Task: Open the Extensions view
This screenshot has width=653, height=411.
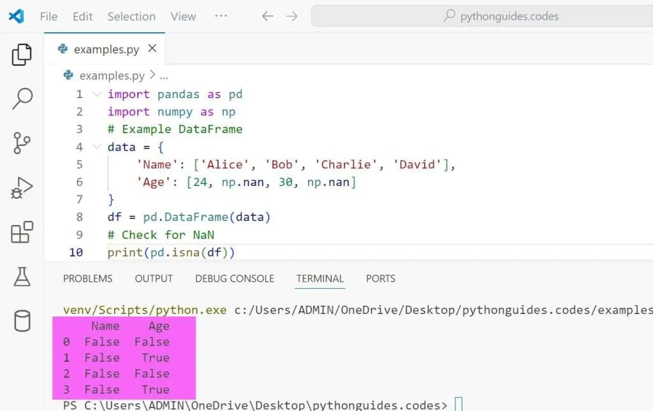Action: [x=22, y=233]
